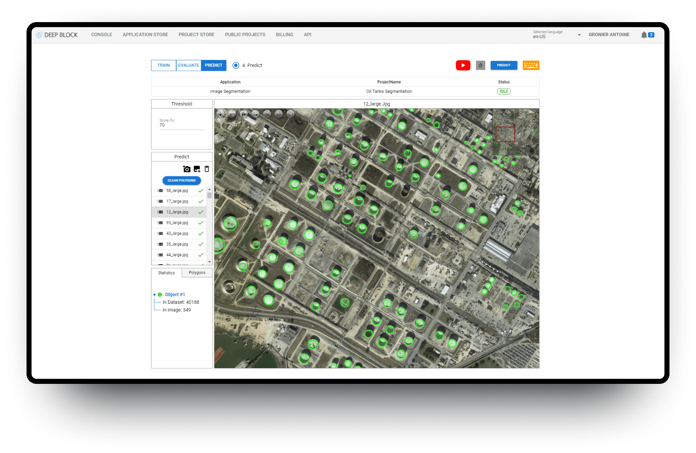Switch to the Polygons tab
The height and width of the screenshot is (453, 696).
197,273
